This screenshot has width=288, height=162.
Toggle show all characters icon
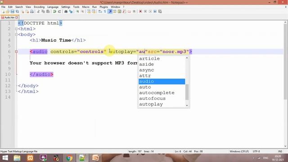(105, 11)
